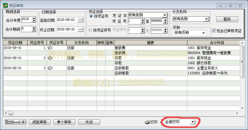Click the 成批审核 batch audit button
248x130 pixels.
(x=40, y=122)
